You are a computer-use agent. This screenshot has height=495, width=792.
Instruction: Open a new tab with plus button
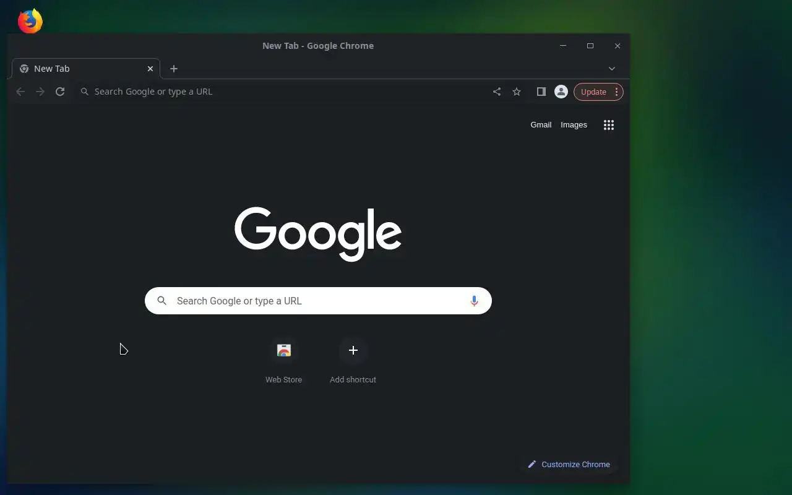pos(174,69)
